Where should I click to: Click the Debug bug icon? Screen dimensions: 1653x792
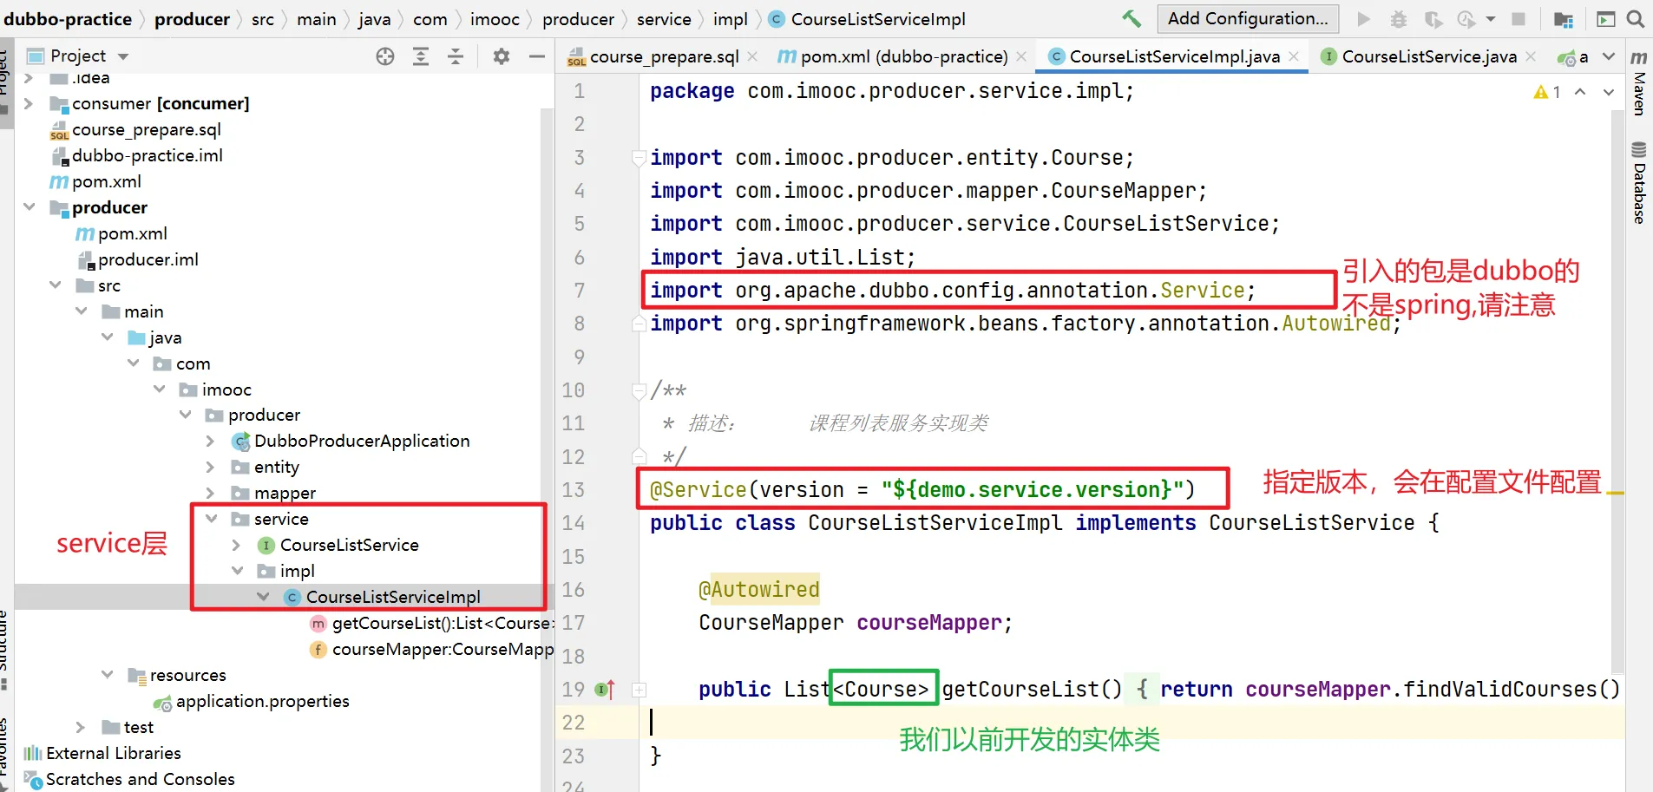coord(1399,19)
